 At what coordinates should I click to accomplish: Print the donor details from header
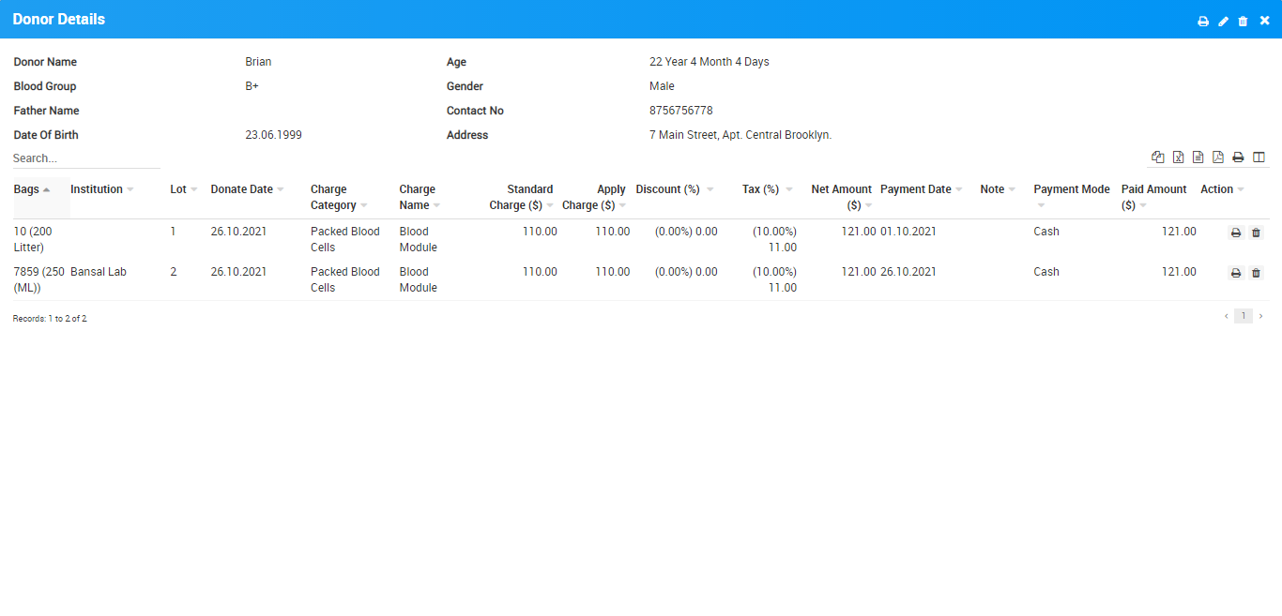pos(1203,21)
